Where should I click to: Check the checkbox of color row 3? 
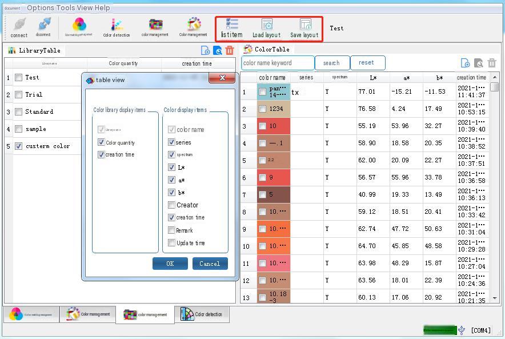pyautogui.click(x=262, y=126)
